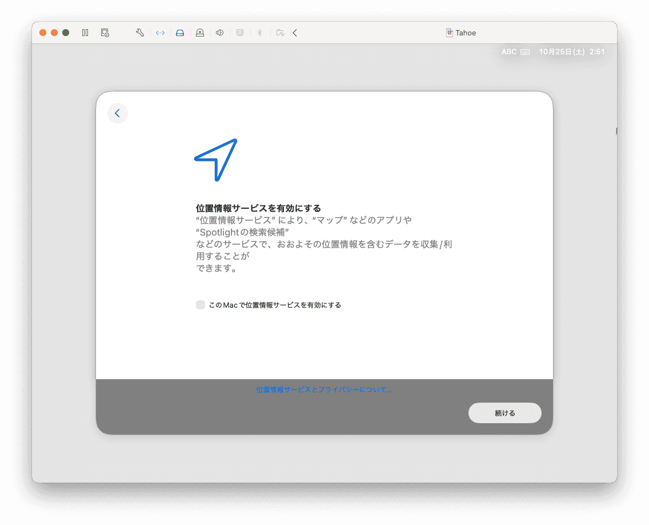Viewport: 649px width, 525px height.
Task: Go back to the previous setup step
Action: [118, 113]
